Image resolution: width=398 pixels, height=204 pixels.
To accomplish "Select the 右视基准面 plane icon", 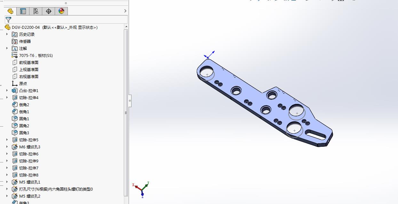I will (x=15, y=76).
